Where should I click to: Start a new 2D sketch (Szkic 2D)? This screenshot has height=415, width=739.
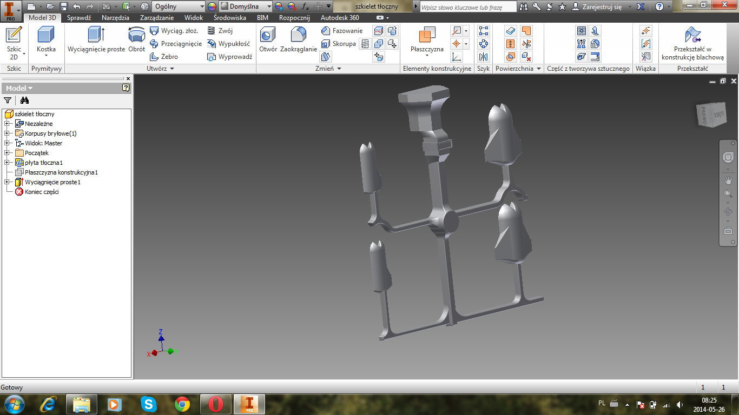coord(14,43)
